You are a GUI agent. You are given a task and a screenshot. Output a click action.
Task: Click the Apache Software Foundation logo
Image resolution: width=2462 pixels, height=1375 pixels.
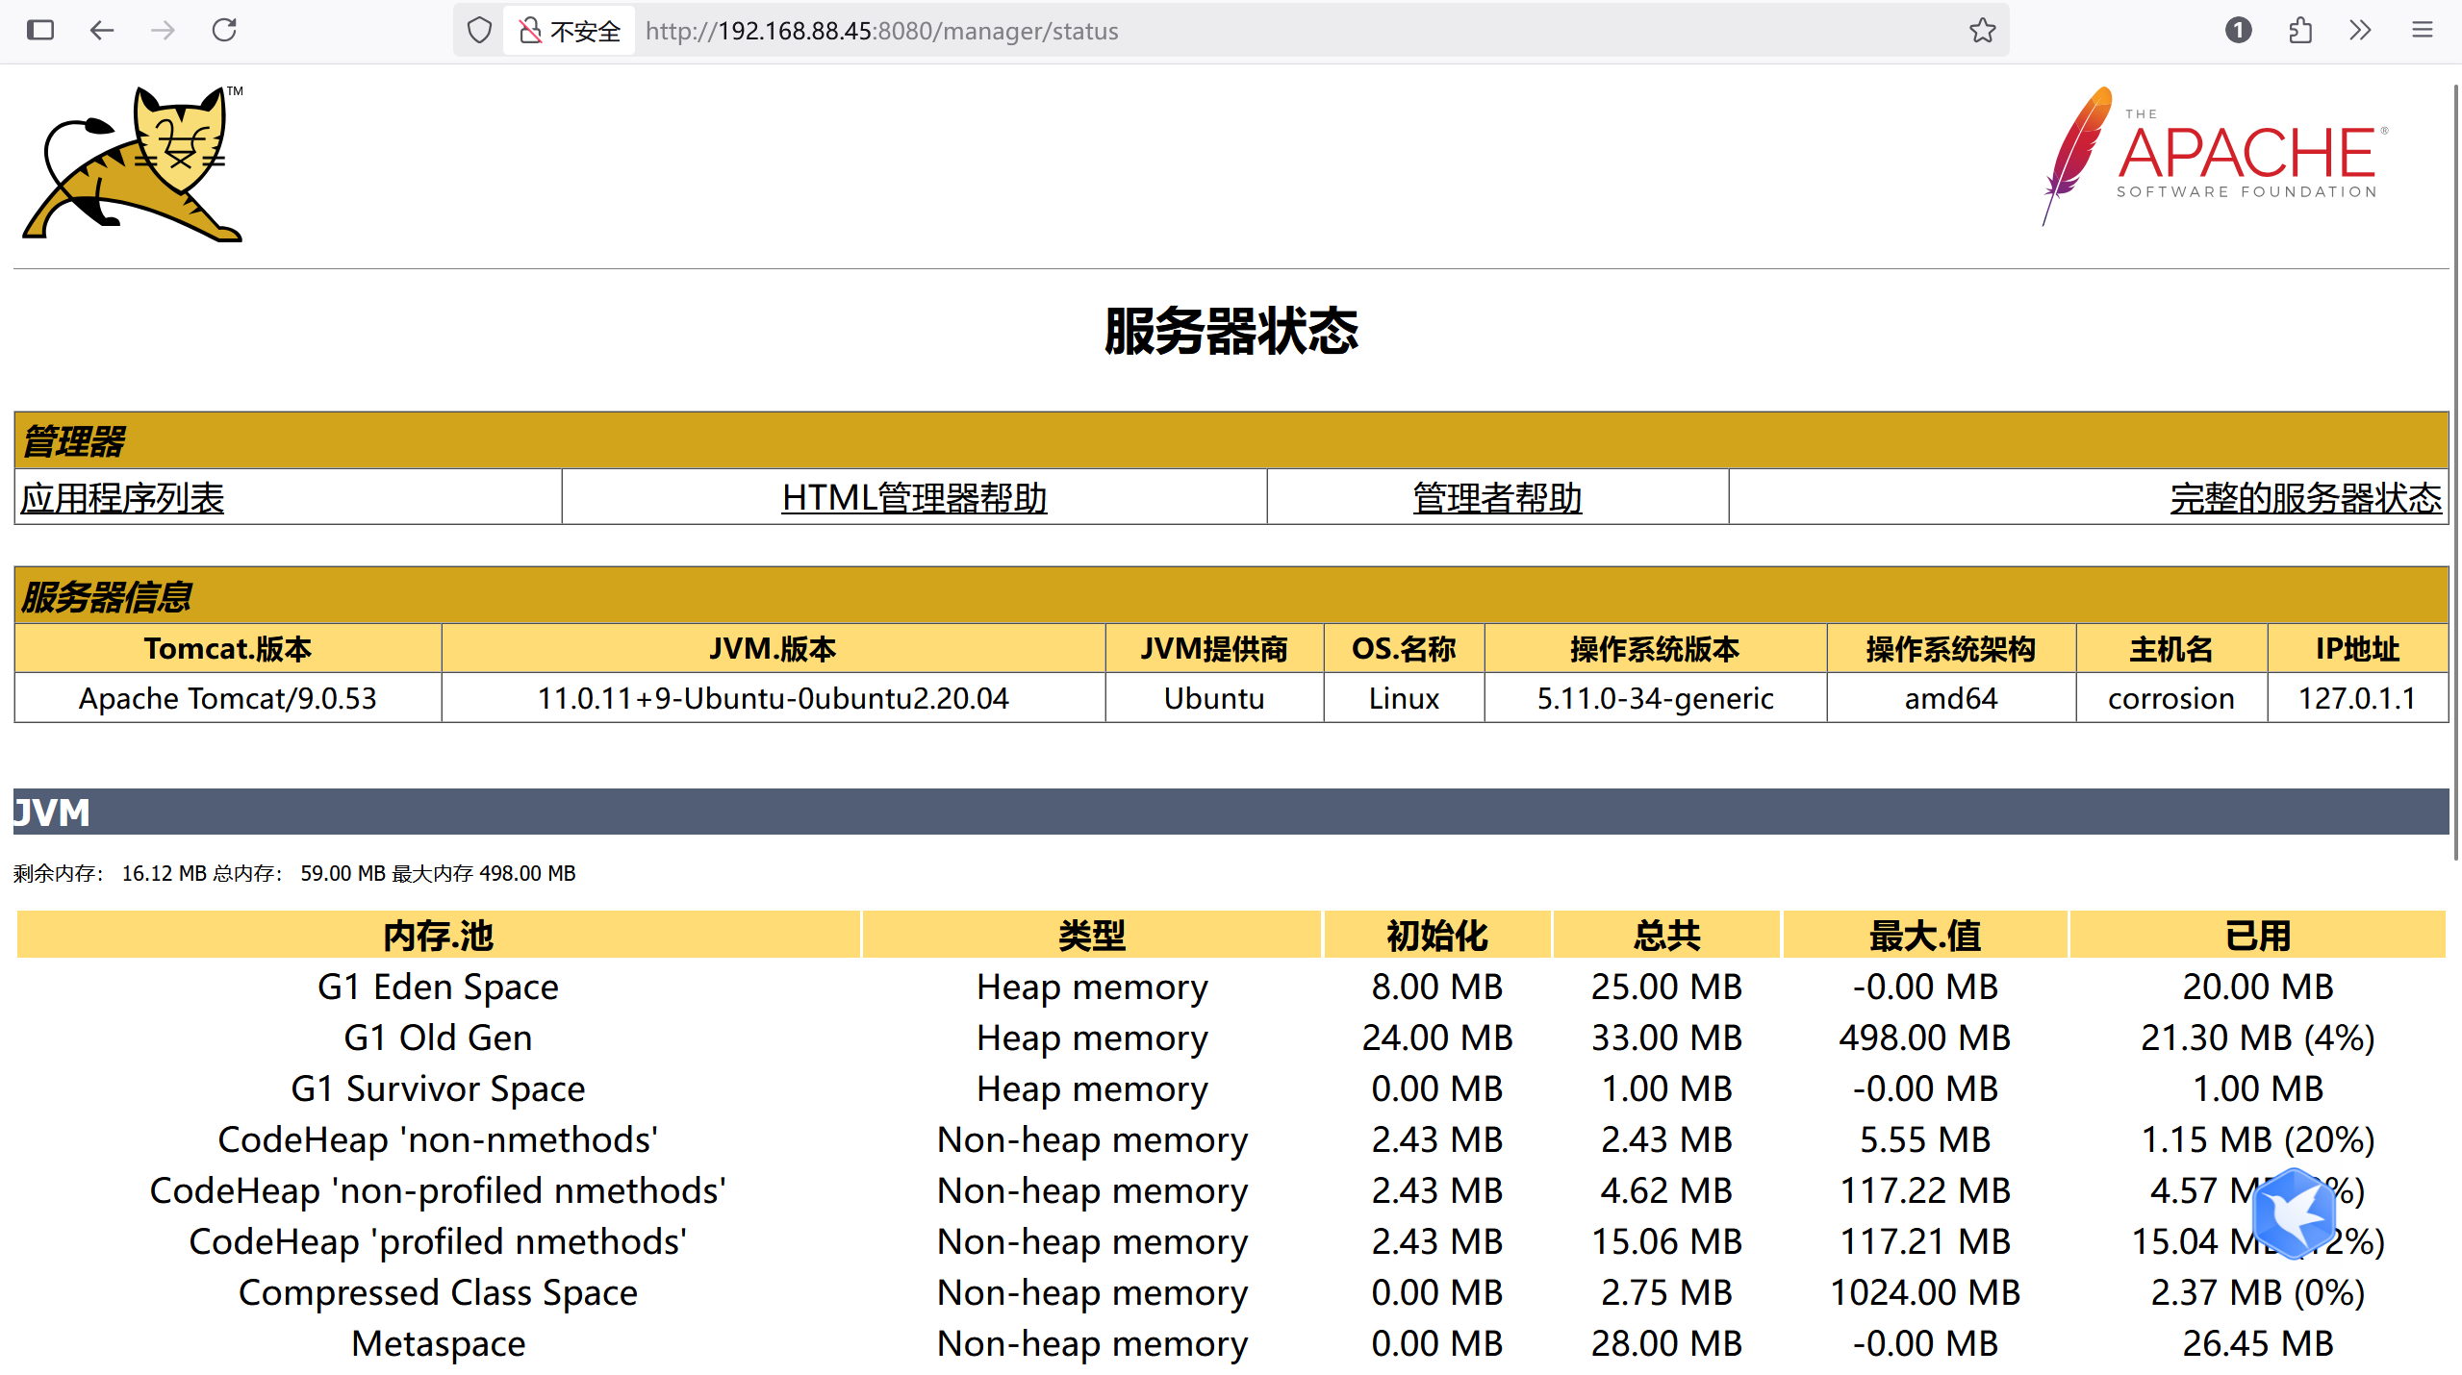(2215, 156)
